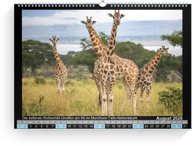The height and width of the screenshot is (146, 192).
Task: Select day 1 in the date strip
Action: pyautogui.click(x=19, y=126)
